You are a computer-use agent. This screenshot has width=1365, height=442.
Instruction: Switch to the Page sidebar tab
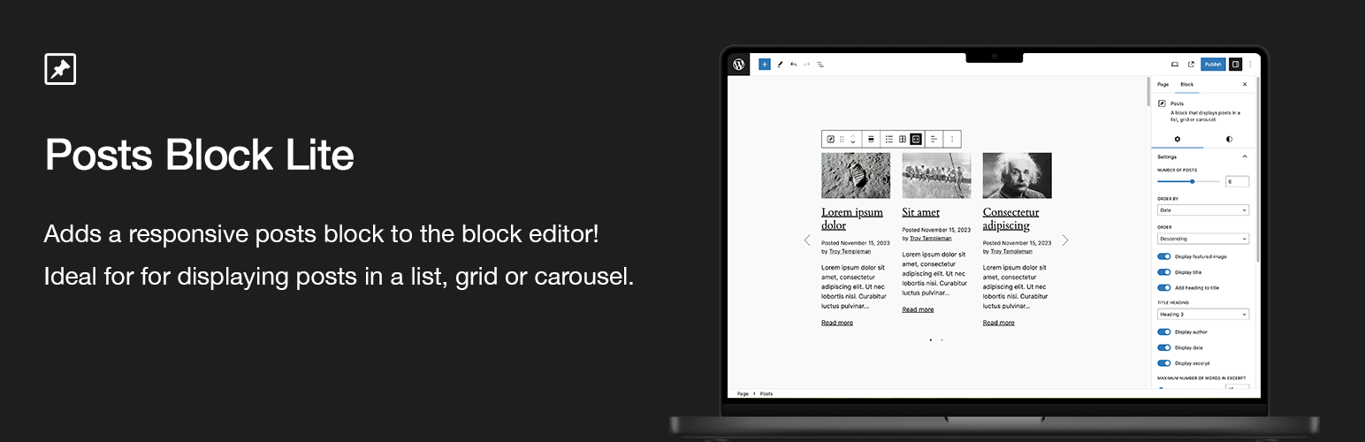(1163, 84)
